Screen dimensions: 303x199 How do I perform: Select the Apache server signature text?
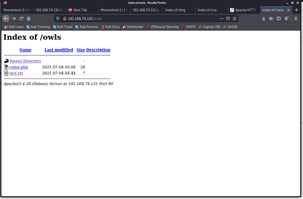pos(58,84)
